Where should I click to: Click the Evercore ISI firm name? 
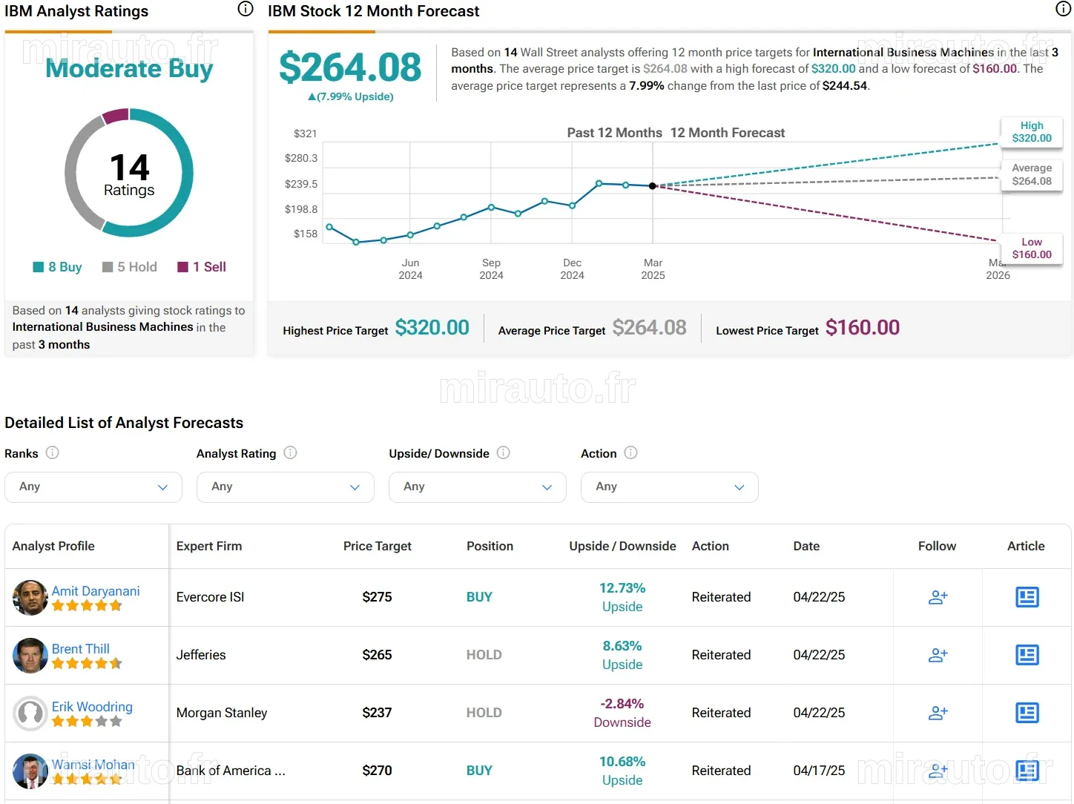pos(211,597)
